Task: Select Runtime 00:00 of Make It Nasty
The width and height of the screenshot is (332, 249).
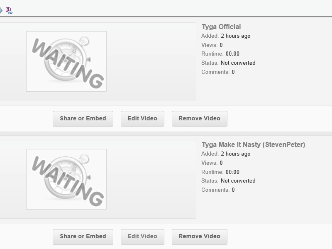Action: [x=232, y=172]
